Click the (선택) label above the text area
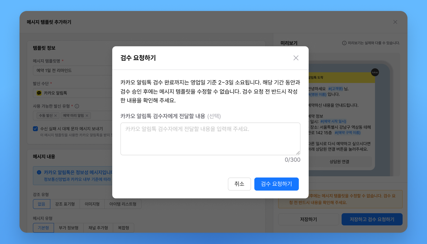Viewport: 427px width, 244px height. 214,116
